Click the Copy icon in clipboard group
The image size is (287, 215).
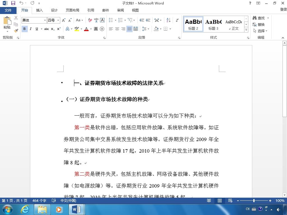point(16,24)
